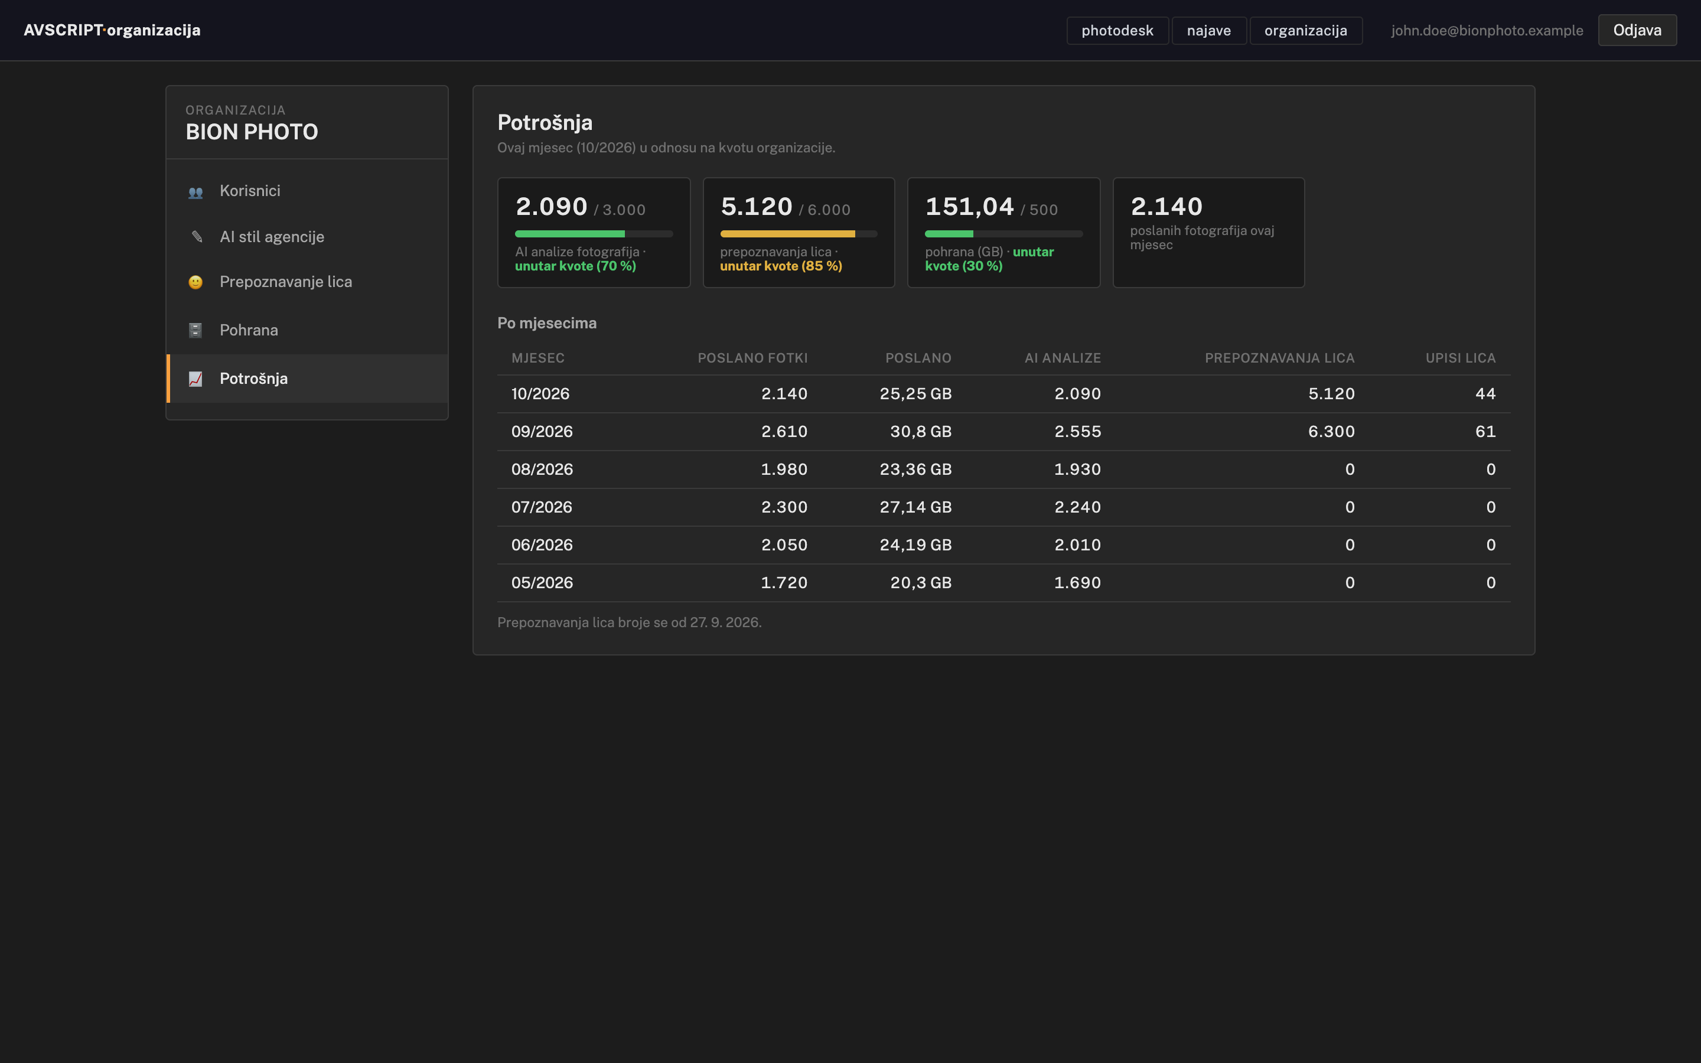The image size is (1701, 1063).
Task: Click john.doe@bionphoto.example account email
Action: (x=1487, y=30)
